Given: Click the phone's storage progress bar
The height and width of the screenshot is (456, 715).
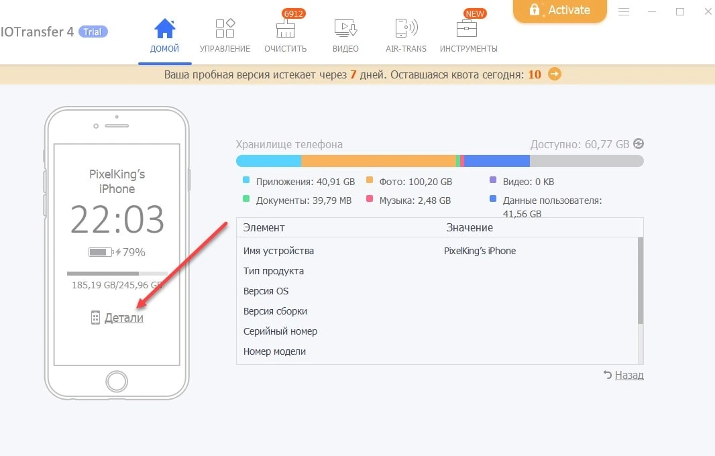Looking at the screenshot, I should (117, 274).
